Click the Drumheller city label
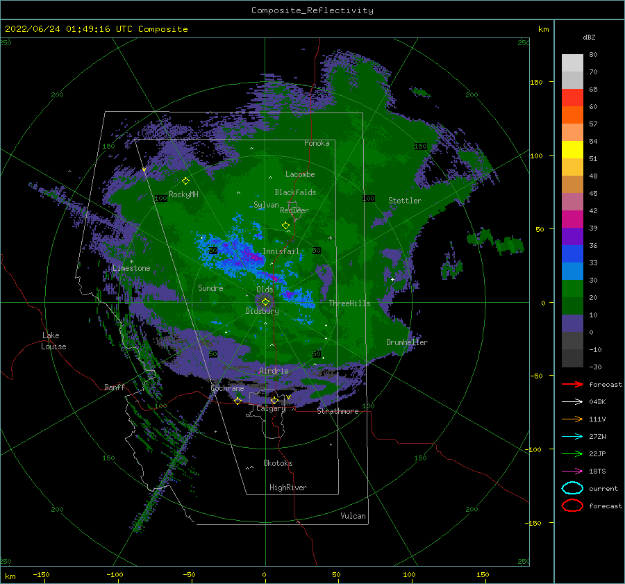This screenshot has height=584, width=625. (x=407, y=342)
